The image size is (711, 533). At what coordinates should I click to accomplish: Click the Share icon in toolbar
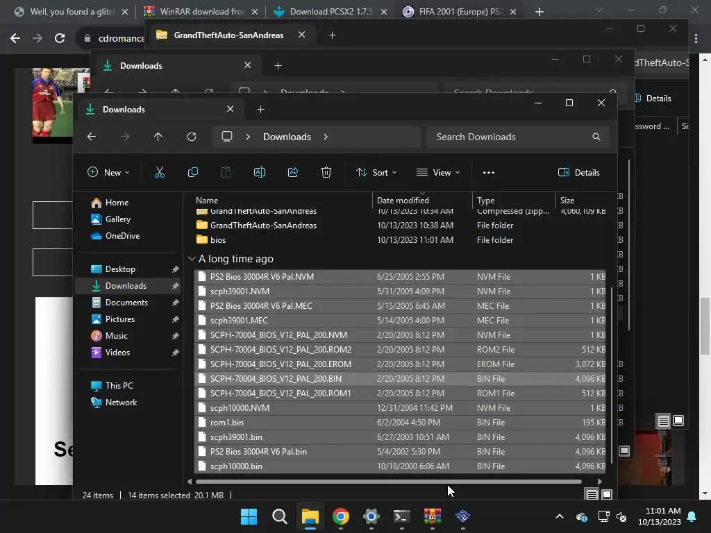[293, 172]
